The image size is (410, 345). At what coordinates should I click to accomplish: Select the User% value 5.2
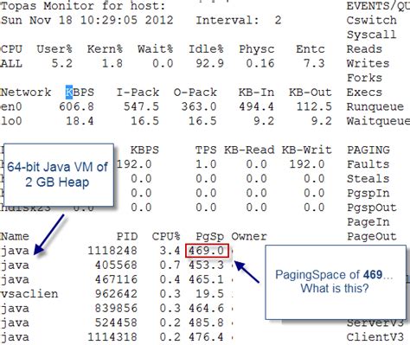pyautogui.click(x=62, y=63)
